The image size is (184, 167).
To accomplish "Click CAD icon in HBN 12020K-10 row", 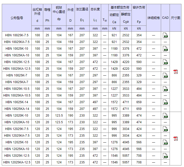I will (x=165, y=116).
